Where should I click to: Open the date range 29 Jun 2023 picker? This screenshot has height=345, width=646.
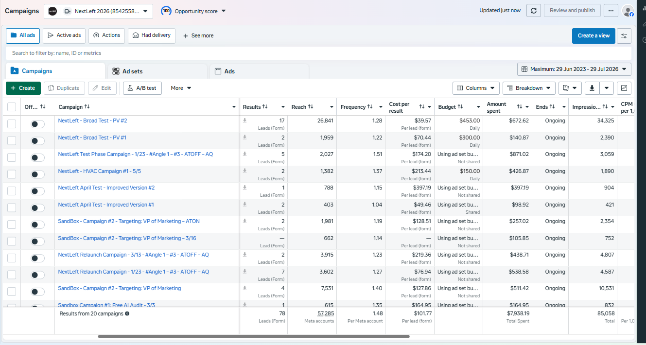click(x=574, y=69)
